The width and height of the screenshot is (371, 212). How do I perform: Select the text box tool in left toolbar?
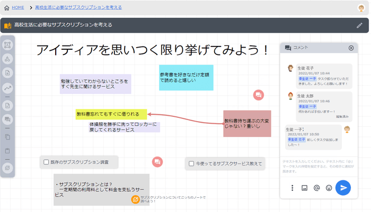[x=8, y=45]
